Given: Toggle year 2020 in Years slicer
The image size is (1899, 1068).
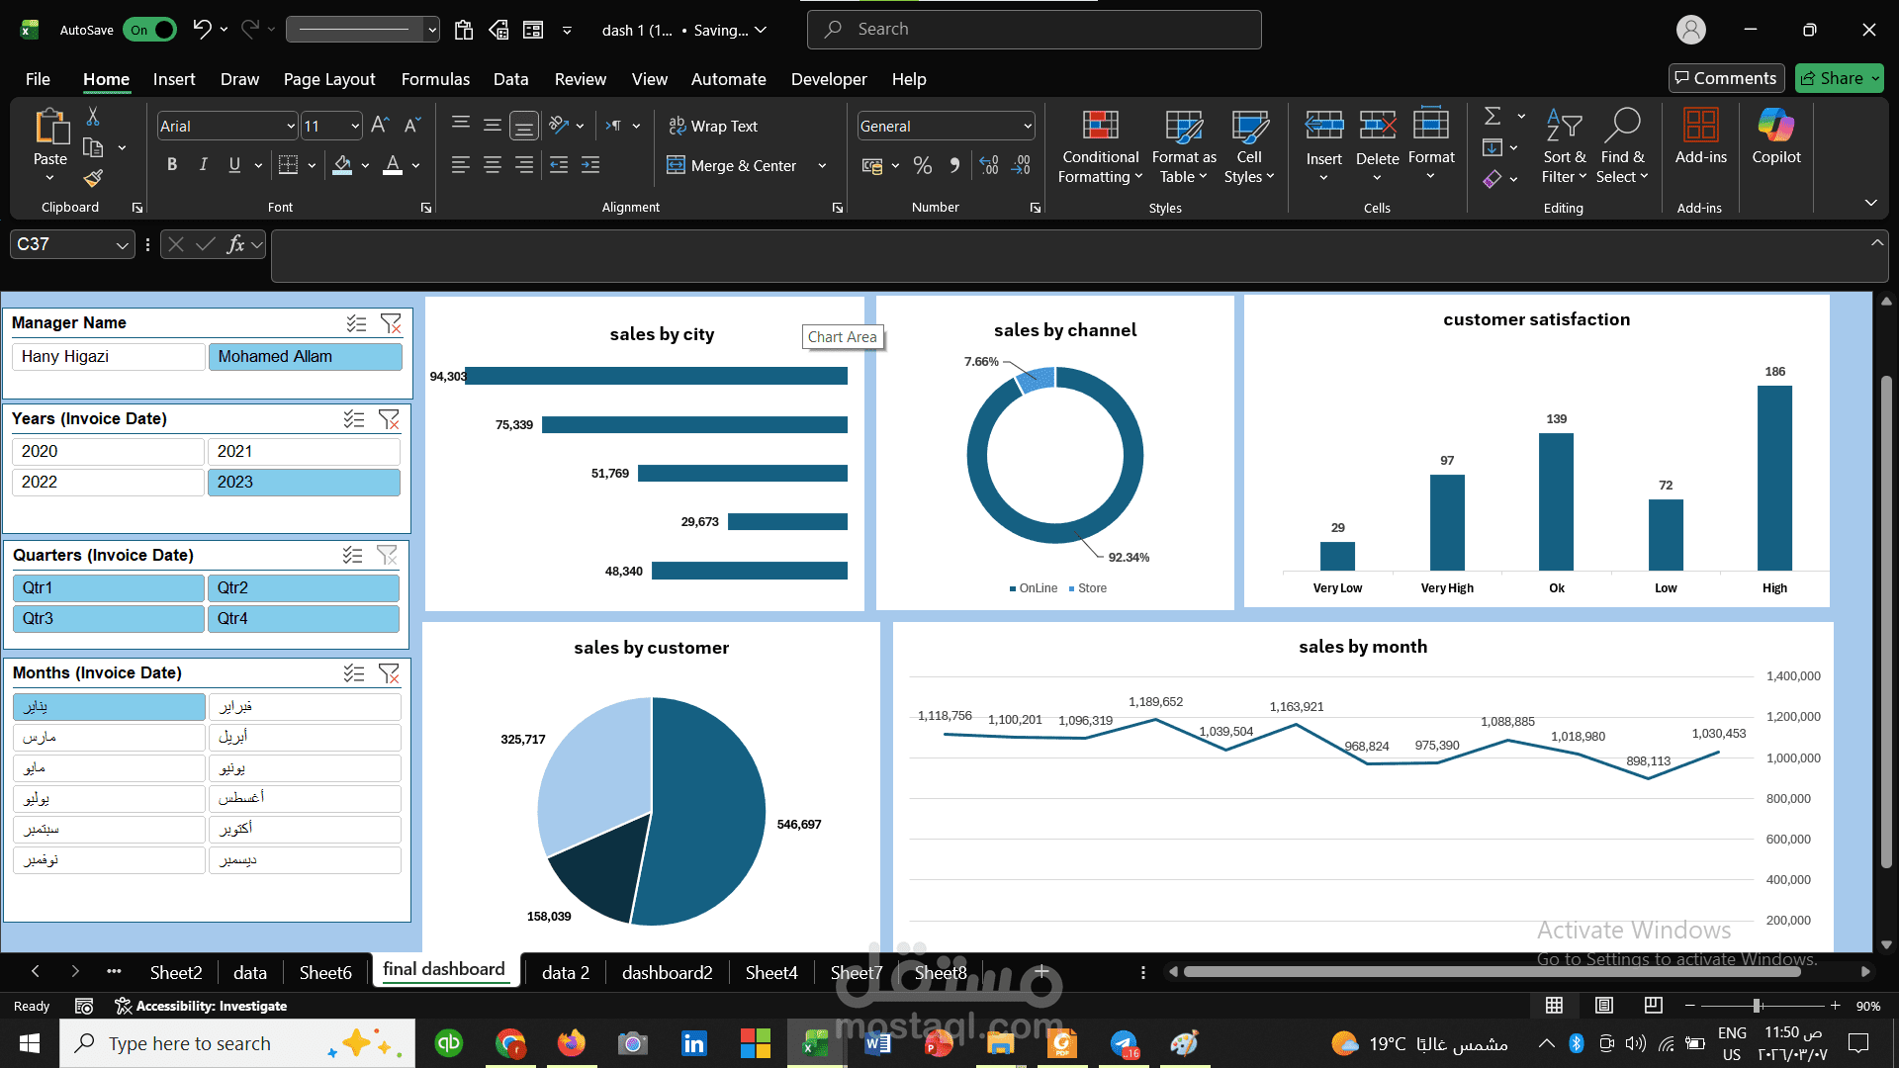Looking at the screenshot, I should pyautogui.click(x=109, y=451).
